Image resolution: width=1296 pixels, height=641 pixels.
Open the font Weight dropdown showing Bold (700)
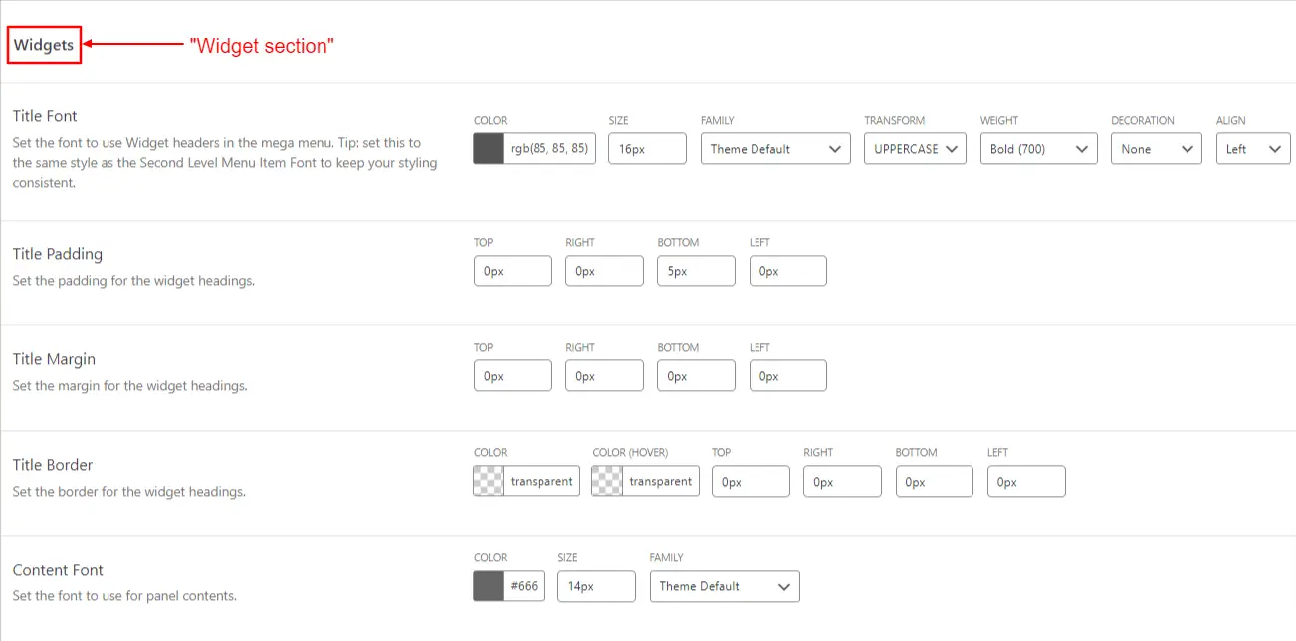click(1038, 148)
